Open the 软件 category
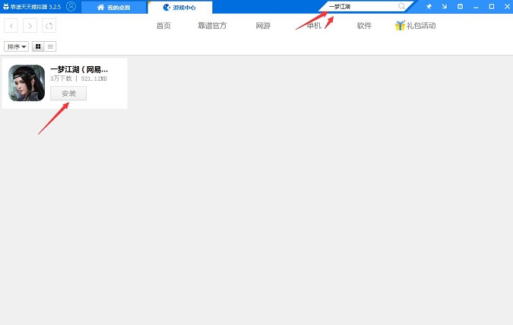The height and width of the screenshot is (325, 513). (x=364, y=26)
